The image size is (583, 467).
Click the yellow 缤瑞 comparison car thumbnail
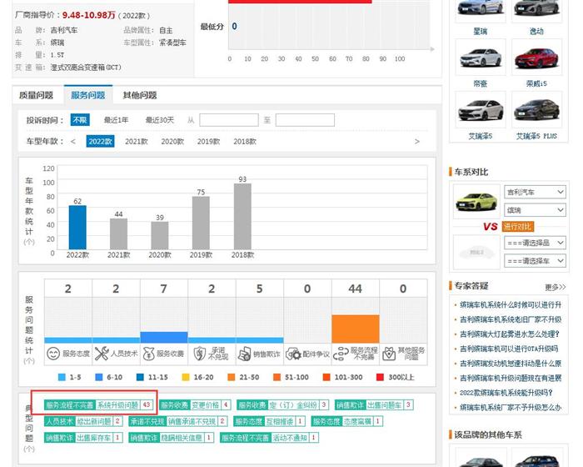(x=476, y=202)
